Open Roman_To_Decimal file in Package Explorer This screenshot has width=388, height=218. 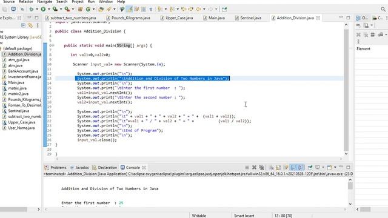[24, 105]
